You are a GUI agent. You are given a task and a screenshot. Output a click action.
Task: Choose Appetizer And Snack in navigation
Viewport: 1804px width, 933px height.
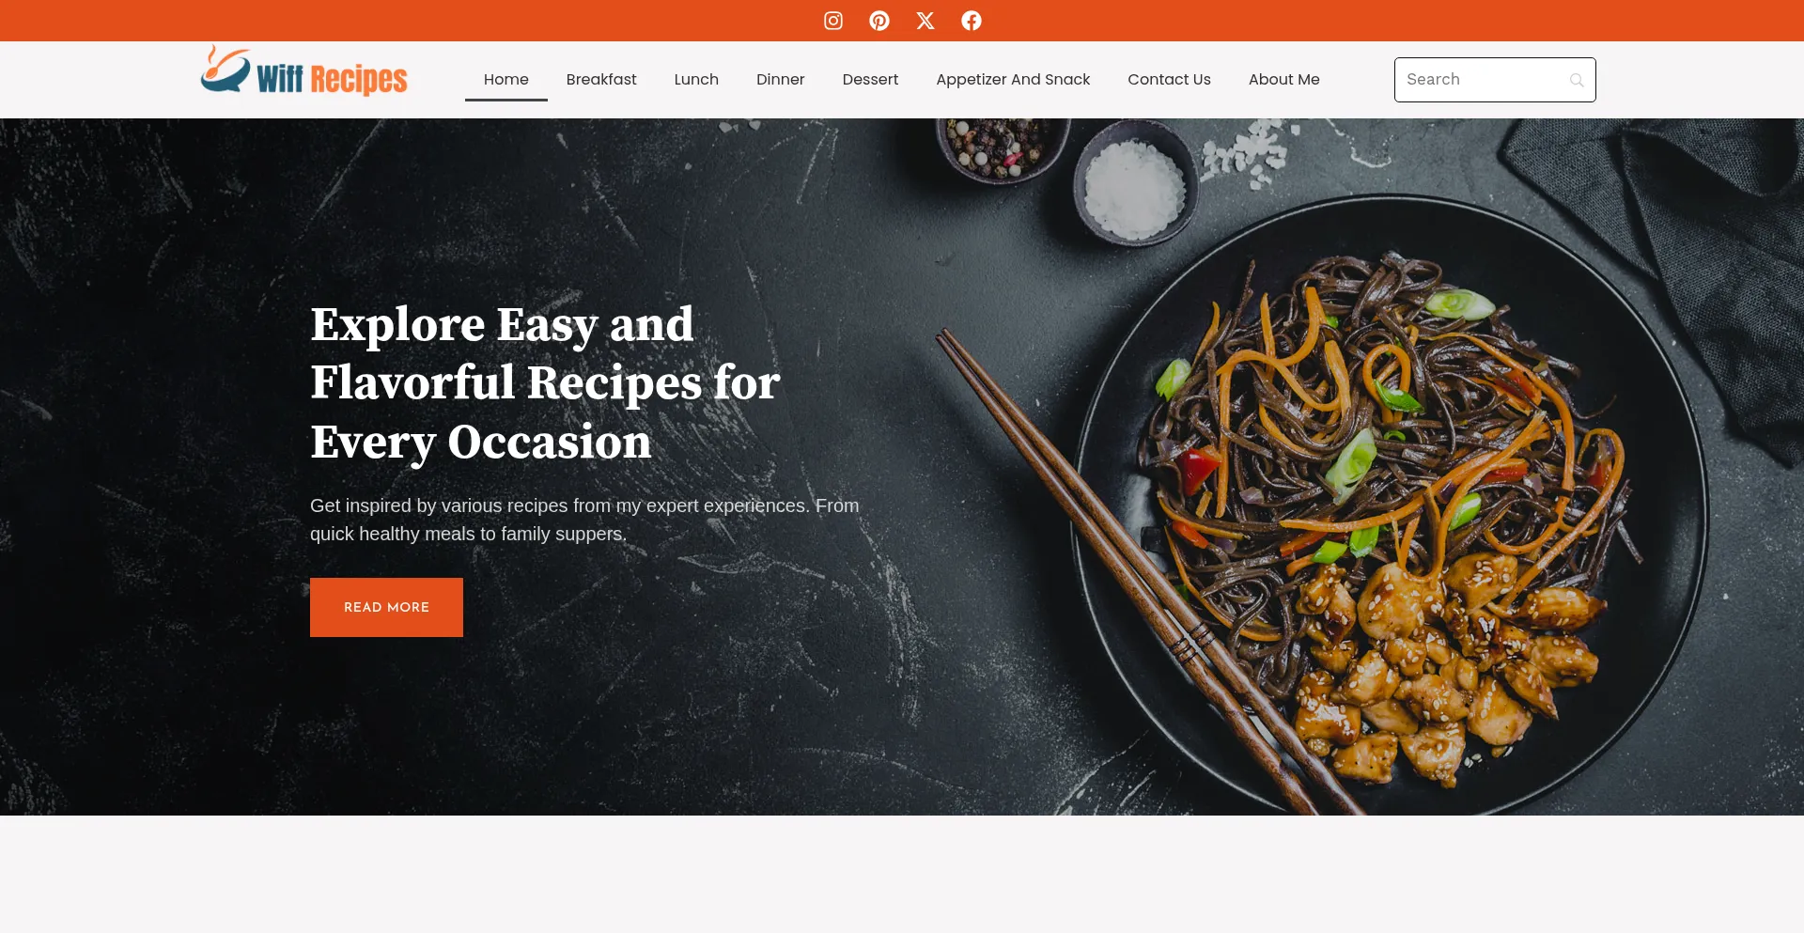[1013, 80]
